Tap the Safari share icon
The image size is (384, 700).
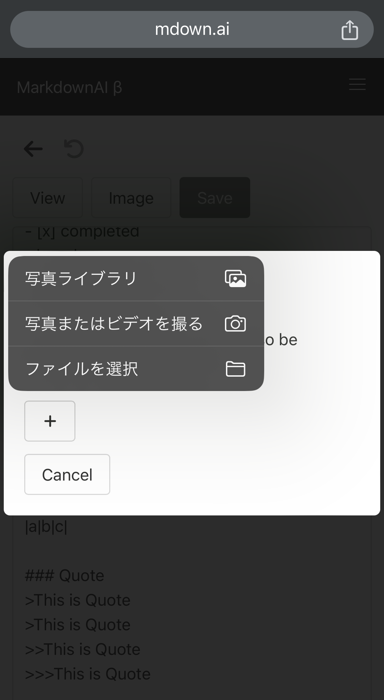pyautogui.click(x=350, y=30)
